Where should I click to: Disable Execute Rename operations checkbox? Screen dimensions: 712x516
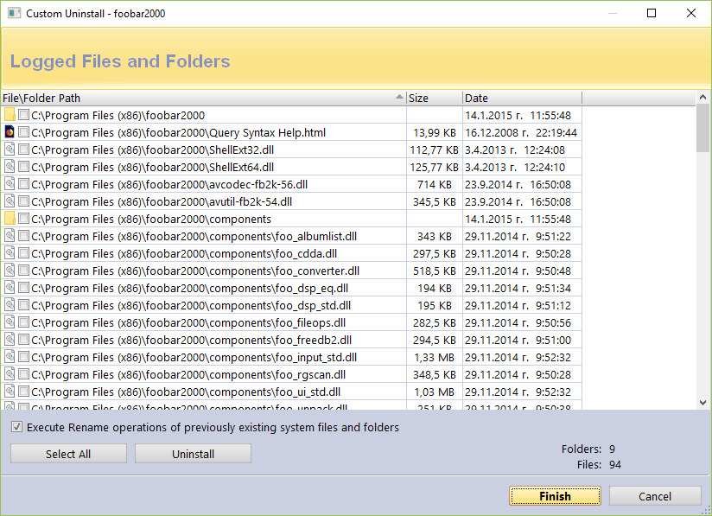16,427
